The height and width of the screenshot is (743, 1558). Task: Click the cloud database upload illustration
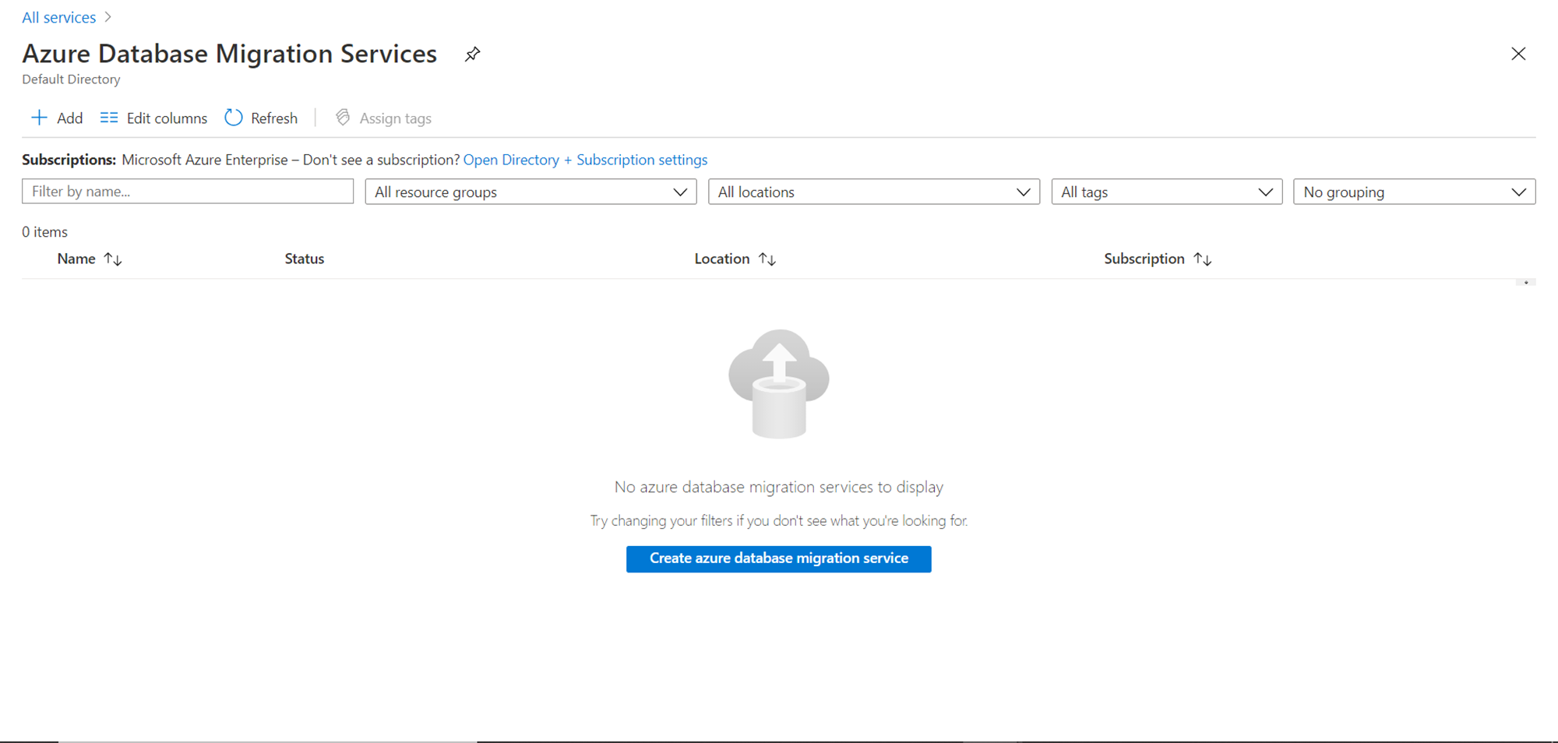point(779,384)
